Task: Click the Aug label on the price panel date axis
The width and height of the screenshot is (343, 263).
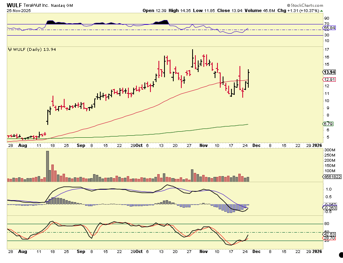Action: tap(23, 145)
